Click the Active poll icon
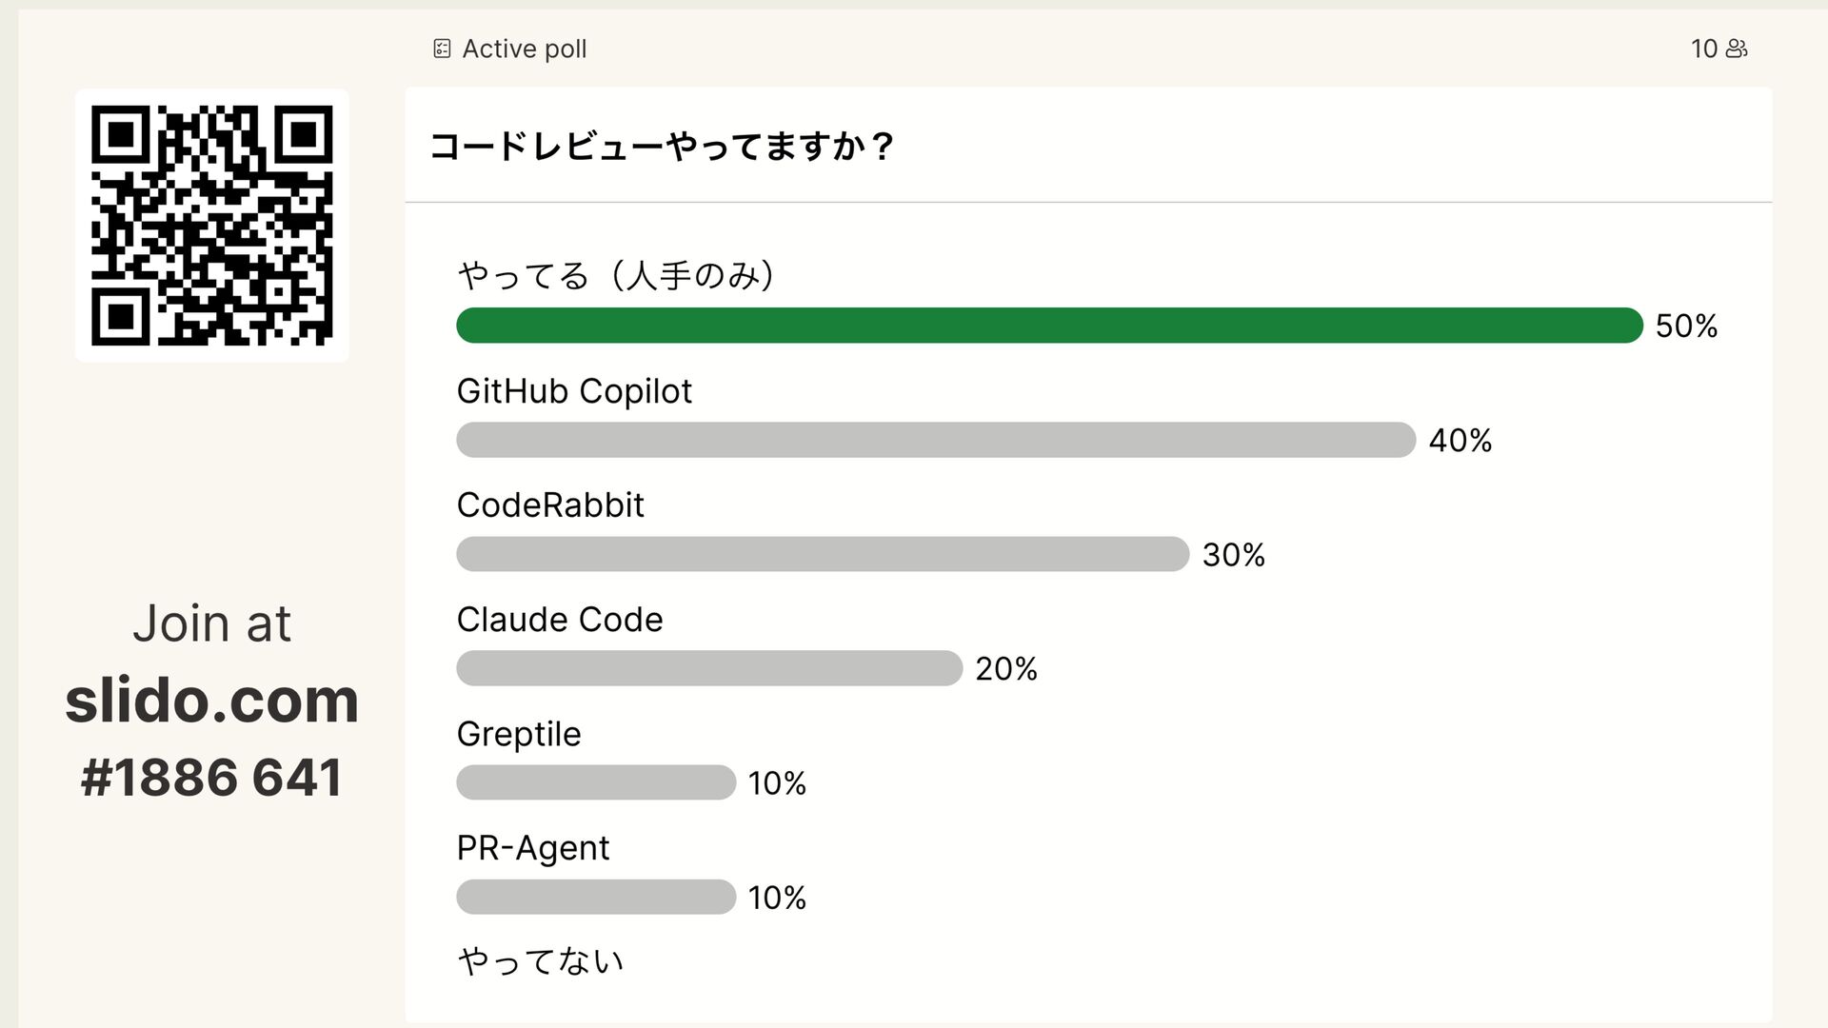Viewport: 1828px width, 1028px height. click(x=442, y=49)
